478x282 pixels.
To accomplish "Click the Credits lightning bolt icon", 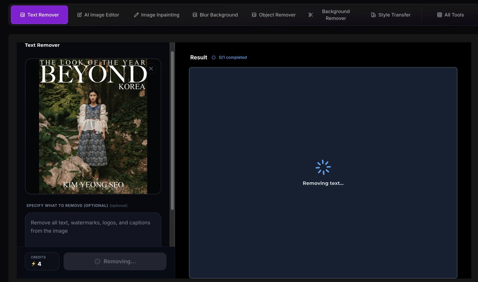I will tap(33, 264).
